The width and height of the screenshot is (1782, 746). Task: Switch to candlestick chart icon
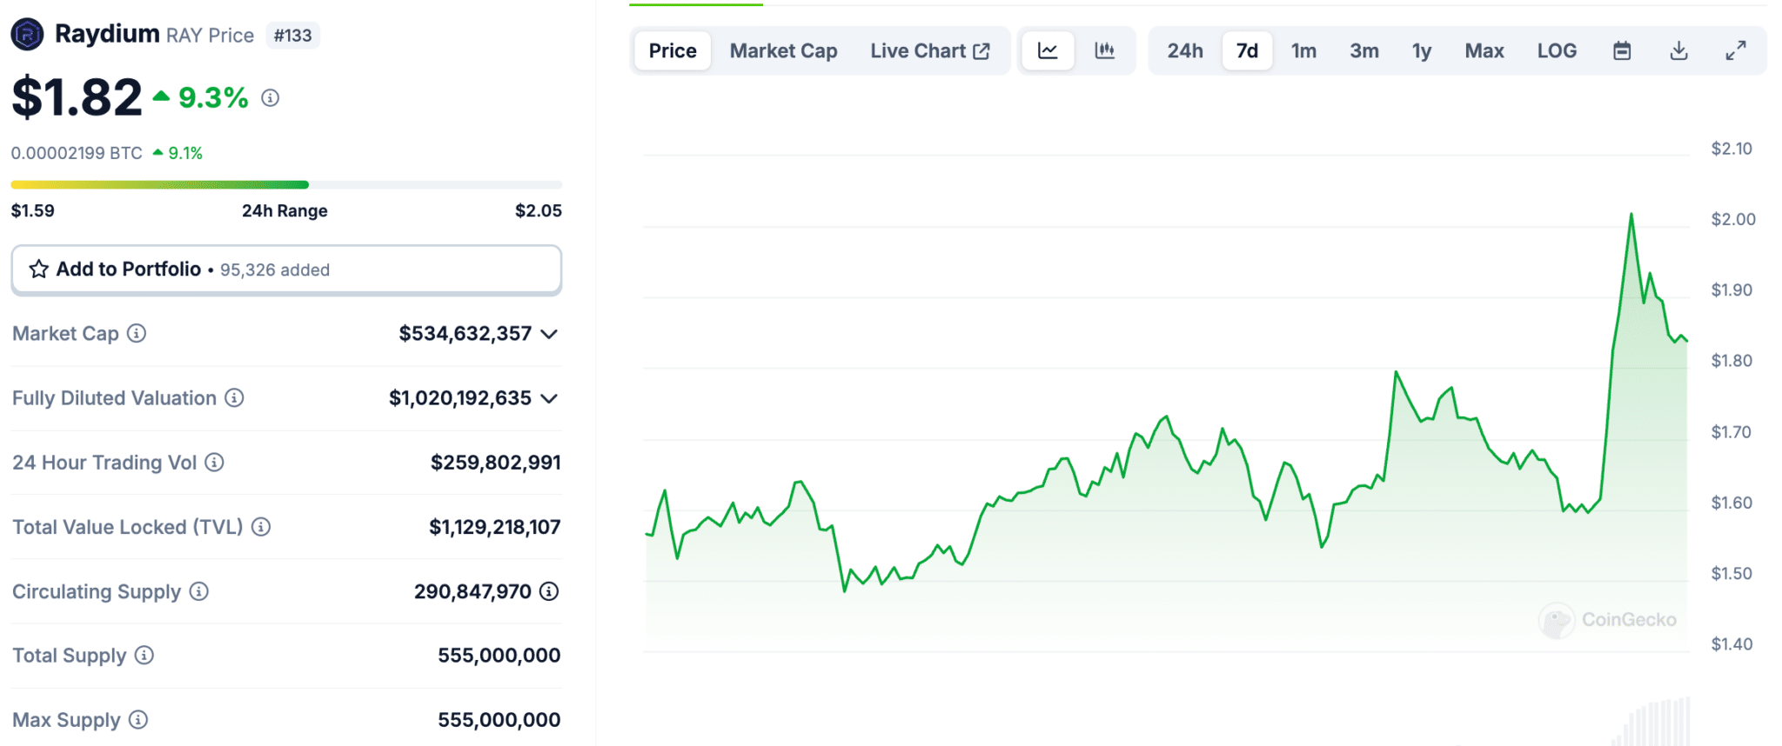click(1105, 50)
